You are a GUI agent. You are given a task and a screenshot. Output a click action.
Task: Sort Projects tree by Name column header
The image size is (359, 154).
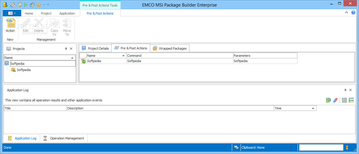(39, 58)
